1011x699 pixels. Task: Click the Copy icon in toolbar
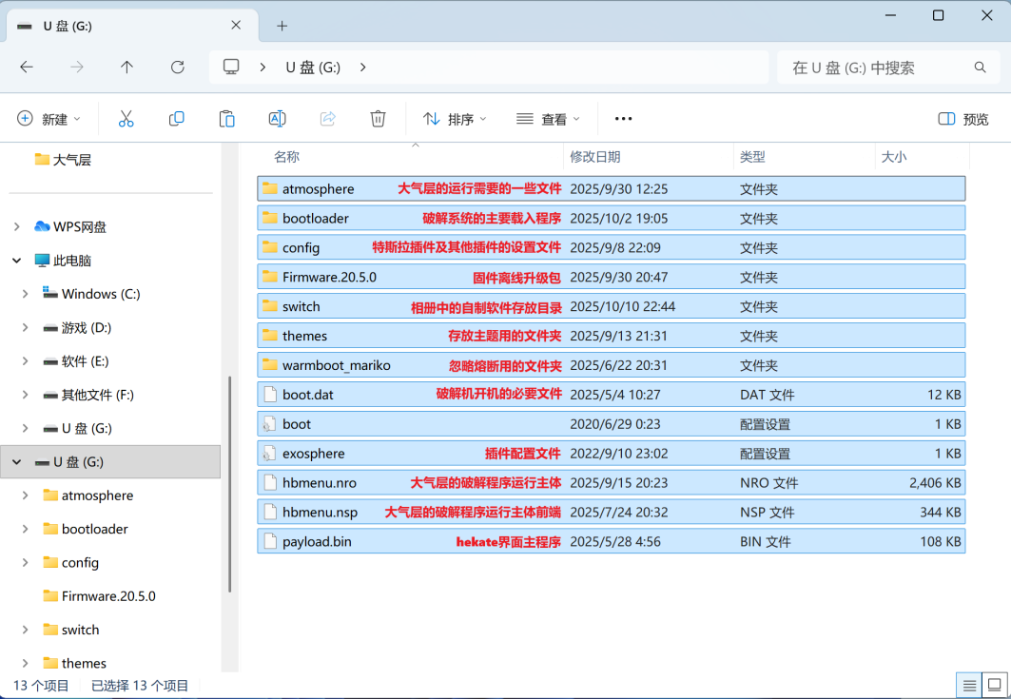(x=176, y=119)
